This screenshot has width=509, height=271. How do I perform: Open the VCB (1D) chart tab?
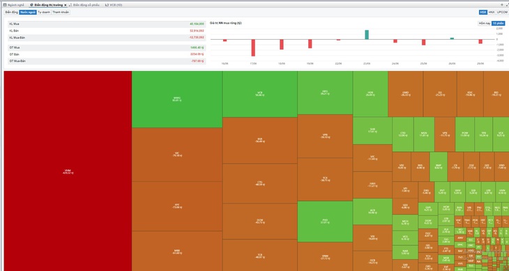(114, 5)
